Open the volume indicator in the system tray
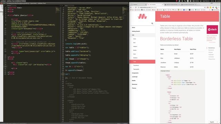The width and height of the screenshot is (221, 124). pyautogui.click(x=200, y=1)
